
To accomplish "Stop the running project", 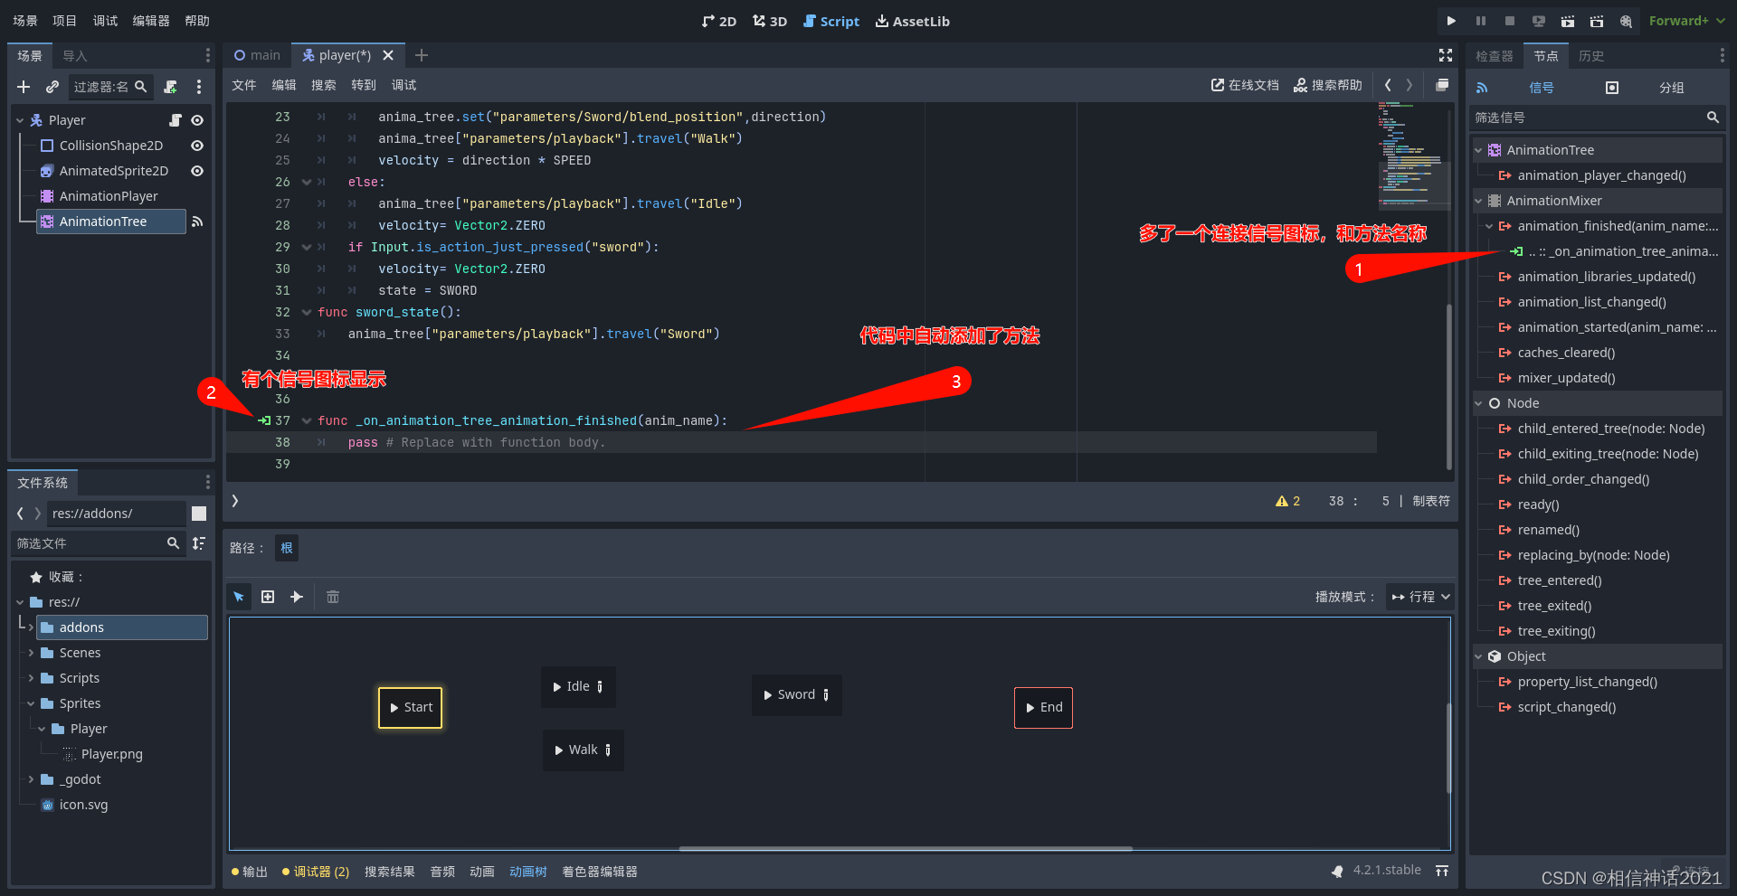I will point(1509,21).
